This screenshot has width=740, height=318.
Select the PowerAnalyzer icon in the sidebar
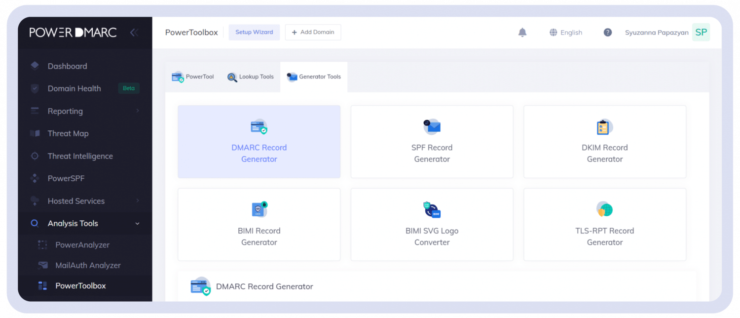click(42, 244)
